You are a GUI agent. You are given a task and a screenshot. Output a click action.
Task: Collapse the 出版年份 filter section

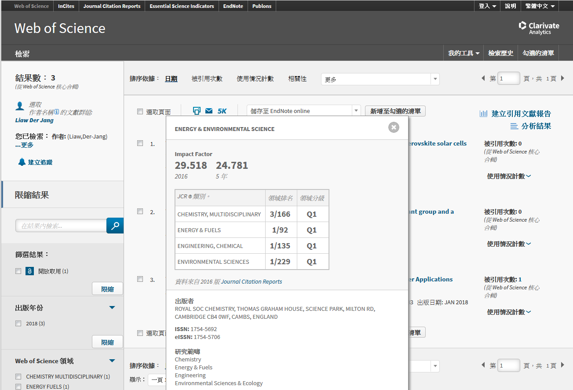click(112, 308)
